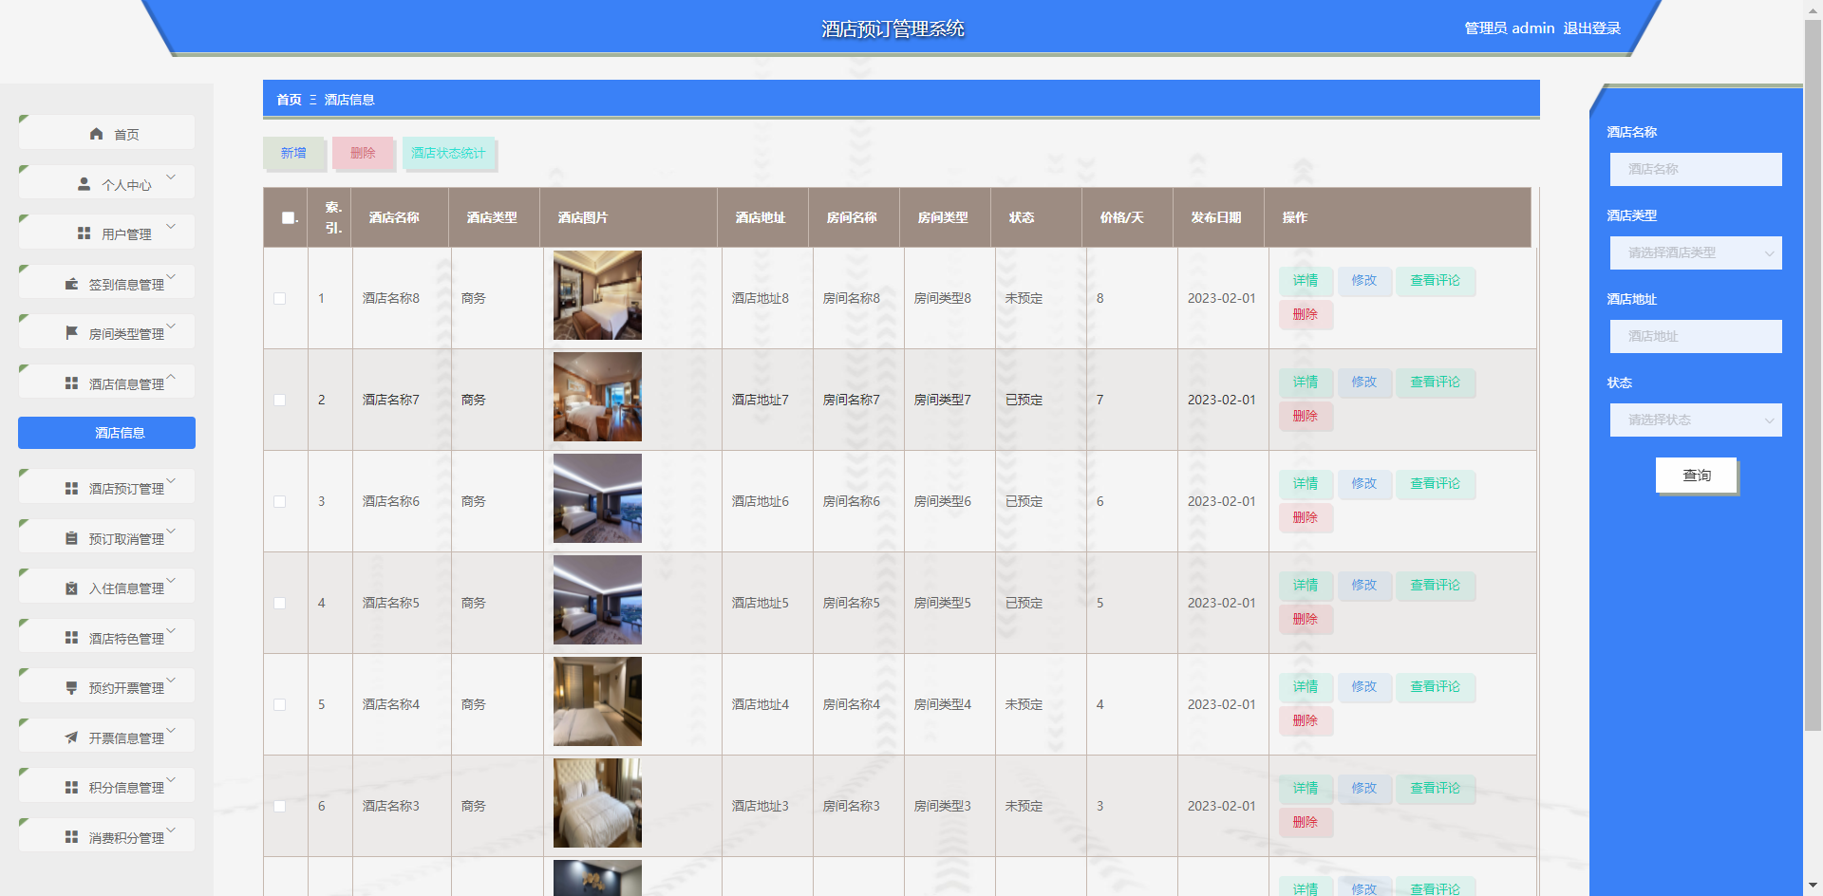Click the 管理员 admin label in header
This screenshot has height=896, width=1823.
(x=1510, y=28)
